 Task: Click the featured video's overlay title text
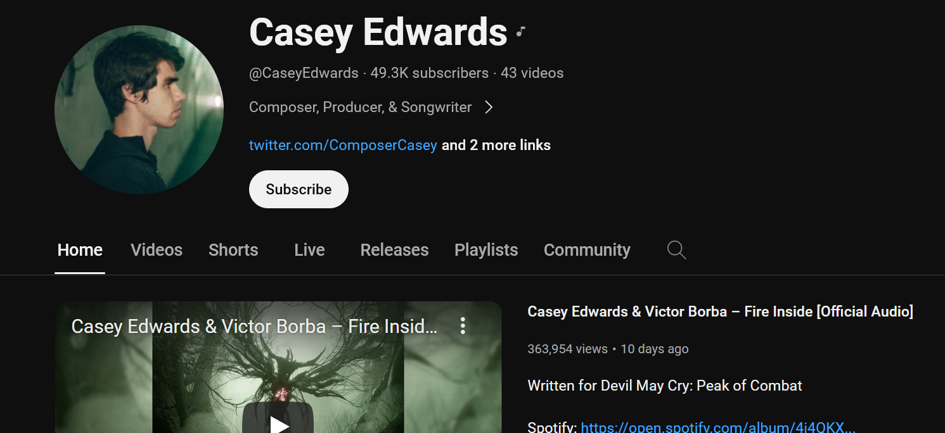(x=254, y=326)
